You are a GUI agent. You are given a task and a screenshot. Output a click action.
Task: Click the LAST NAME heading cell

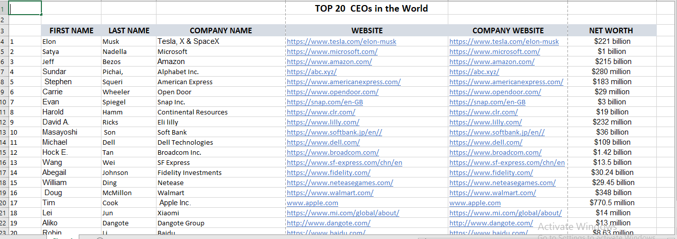pos(129,30)
